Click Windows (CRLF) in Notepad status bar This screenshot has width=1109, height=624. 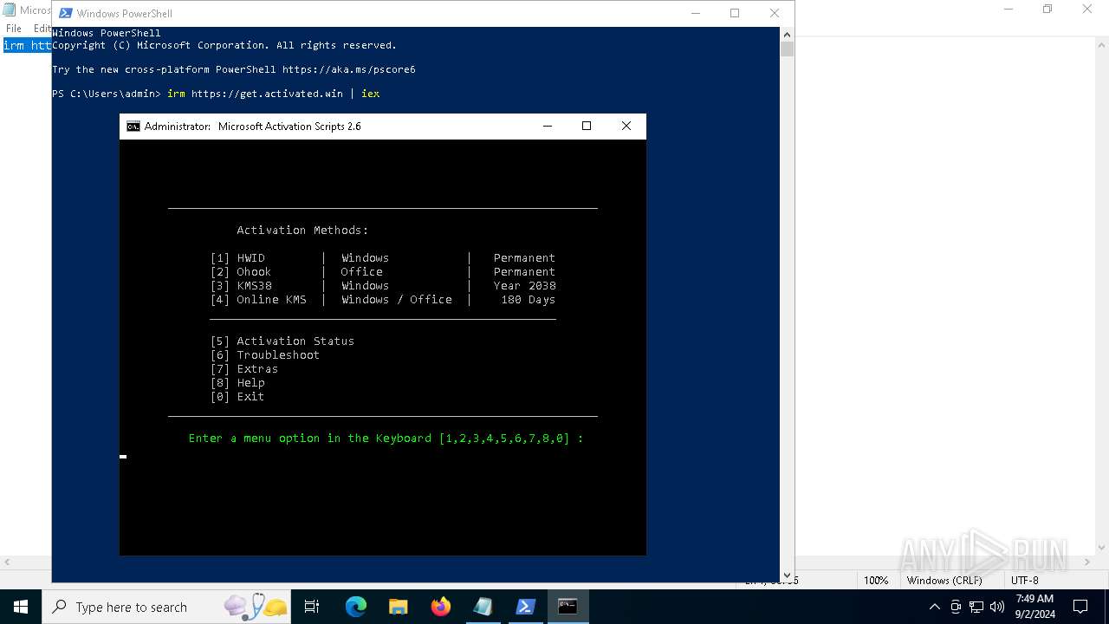(x=944, y=581)
